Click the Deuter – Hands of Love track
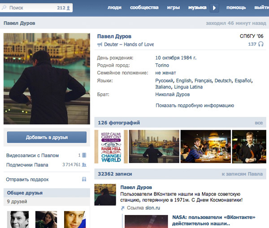 click(x=129, y=44)
